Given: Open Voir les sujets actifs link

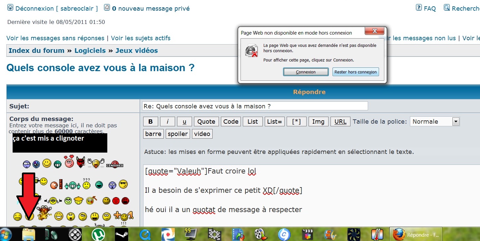Looking at the screenshot, I should pos(141,38).
